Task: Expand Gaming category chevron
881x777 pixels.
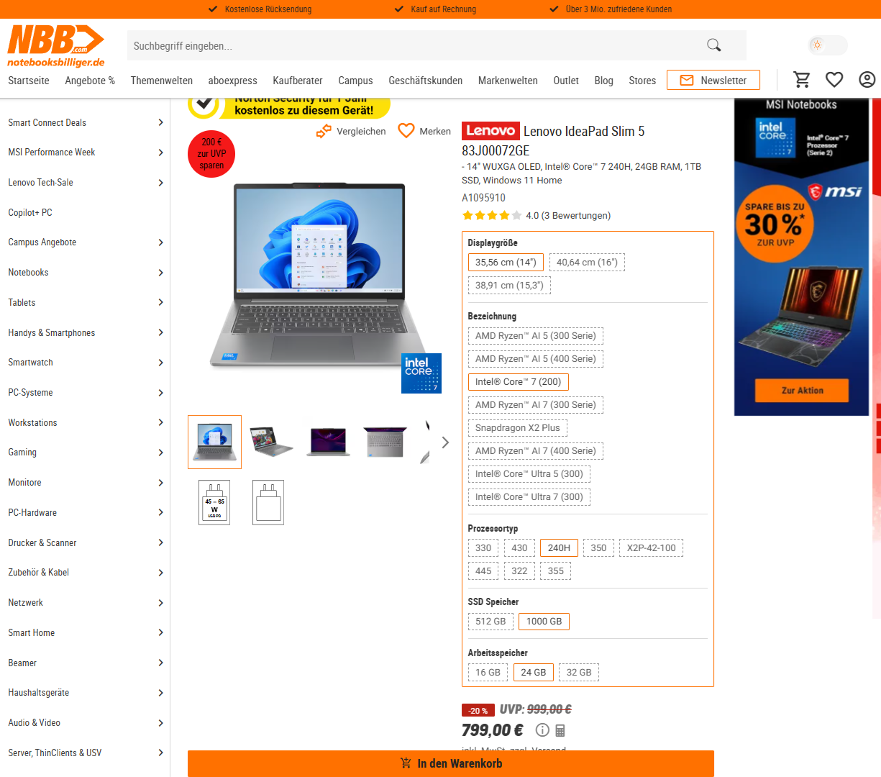Action: click(x=160, y=453)
